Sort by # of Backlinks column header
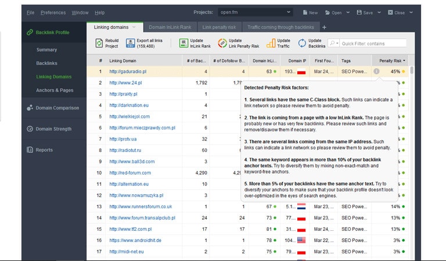Screen dimensions: 446x261 [x=196, y=61]
